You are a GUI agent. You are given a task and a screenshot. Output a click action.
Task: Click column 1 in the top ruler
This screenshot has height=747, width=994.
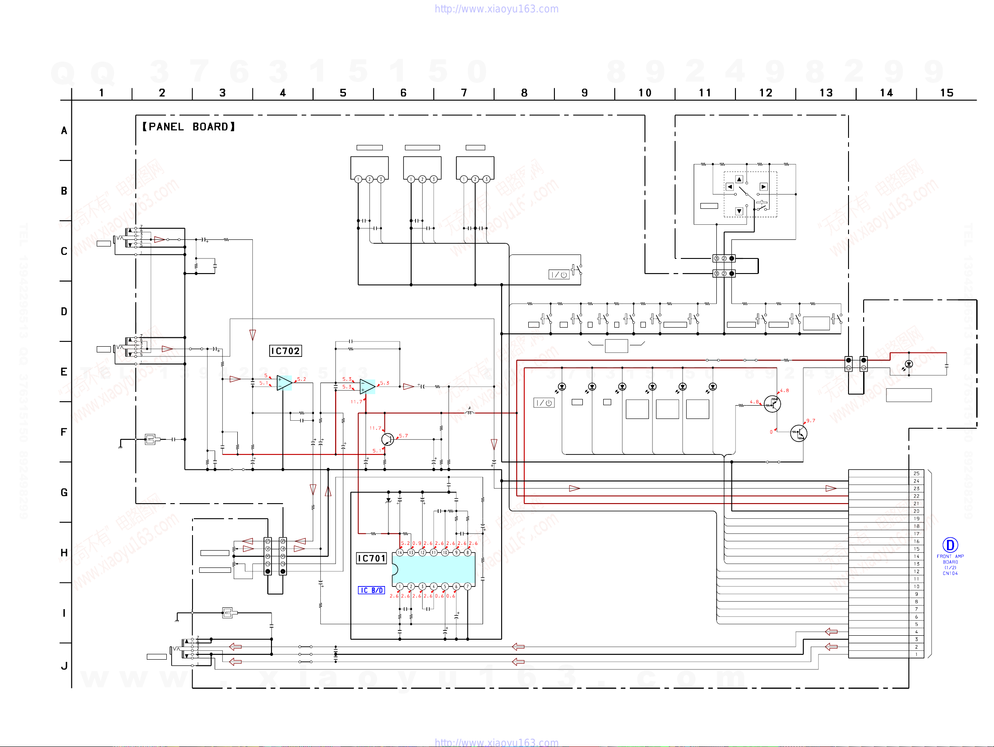tap(102, 93)
